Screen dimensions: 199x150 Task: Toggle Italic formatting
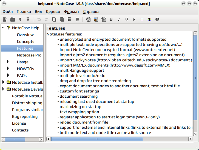(x=119, y=19)
